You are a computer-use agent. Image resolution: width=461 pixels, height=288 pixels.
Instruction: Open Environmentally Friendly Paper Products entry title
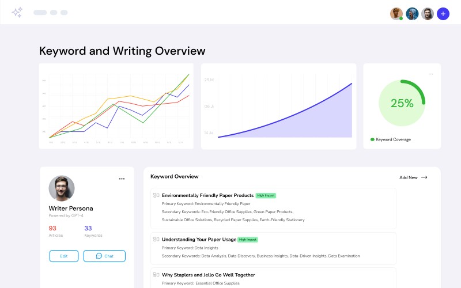207,195
